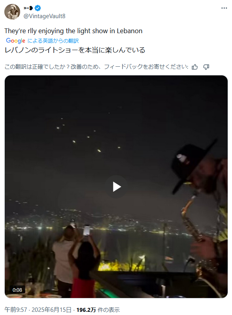Select the original English post text

click(x=74, y=31)
